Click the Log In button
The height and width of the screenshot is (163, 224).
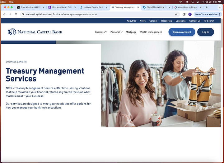[x=206, y=32]
